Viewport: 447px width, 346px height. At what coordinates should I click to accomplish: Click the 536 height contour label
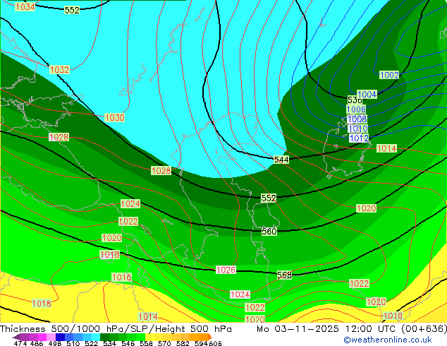pyautogui.click(x=355, y=100)
